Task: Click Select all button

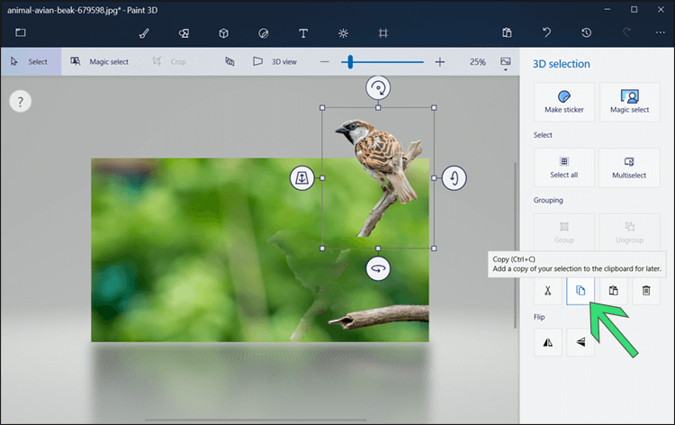Action: [564, 167]
